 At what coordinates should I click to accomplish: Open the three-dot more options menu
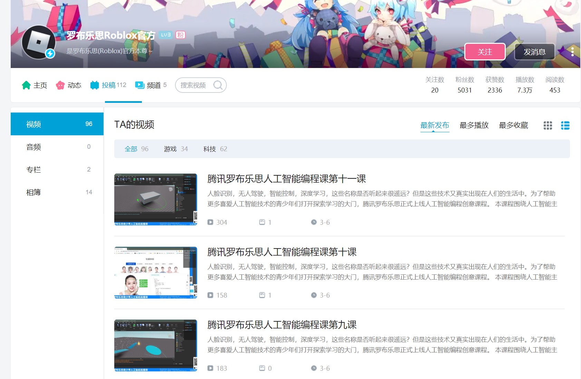572,52
